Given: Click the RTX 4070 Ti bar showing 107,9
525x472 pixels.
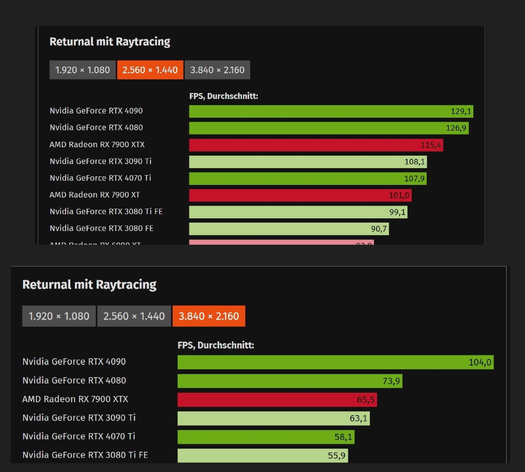Looking at the screenshot, I should click(x=308, y=179).
